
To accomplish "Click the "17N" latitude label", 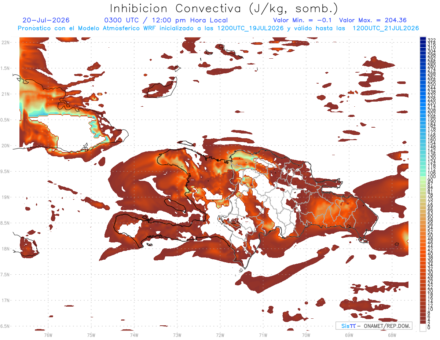I will pyautogui.click(x=6, y=300).
